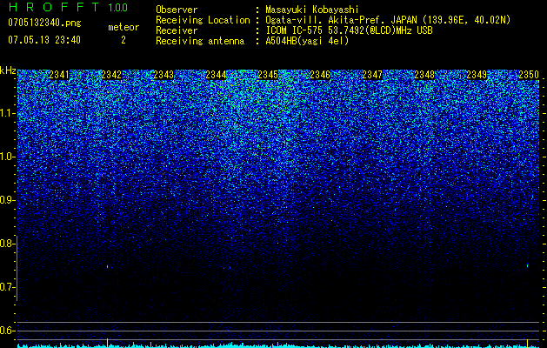This screenshot has height=348, width=547.
Task: Click the Receiving antenna label
Action: [x=200, y=41]
